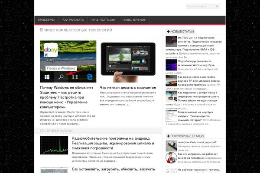The width and height of the screenshot is (260, 173).
Task: Open the signal graph thumbnail
Action: click(54, 145)
